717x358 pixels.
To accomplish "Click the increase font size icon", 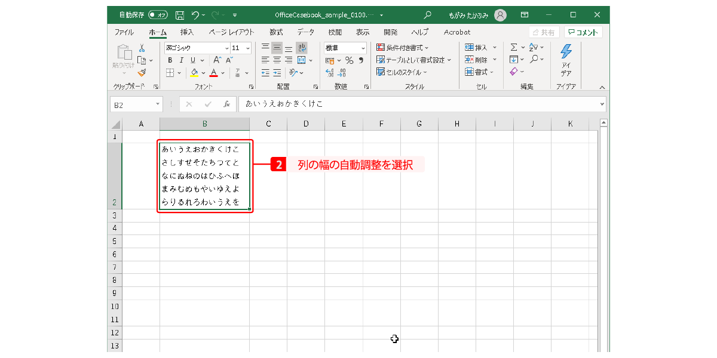I will [x=217, y=60].
